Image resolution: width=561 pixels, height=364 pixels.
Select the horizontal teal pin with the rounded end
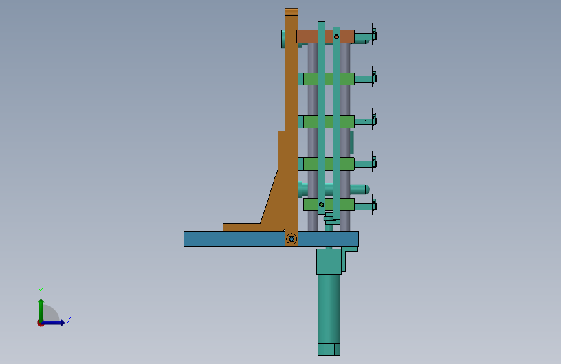[360, 189]
